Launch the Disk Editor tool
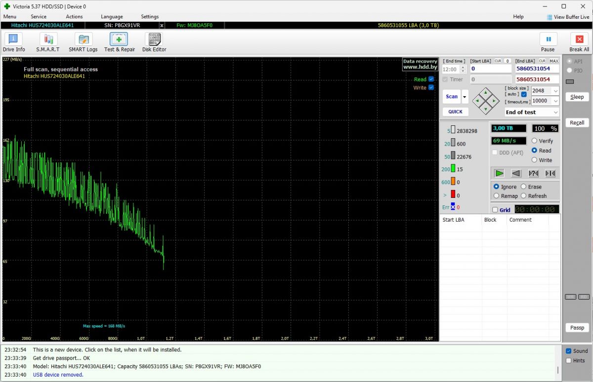Screen dimensions: 593x382 click(x=154, y=42)
